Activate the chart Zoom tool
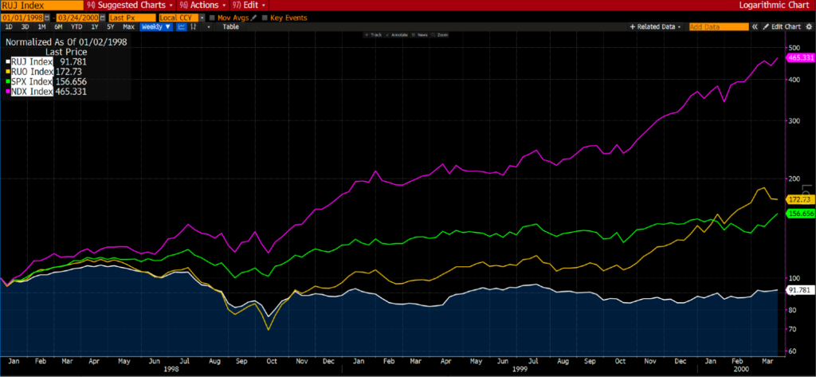Screen dimensions: 816x377 pos(440,35)
